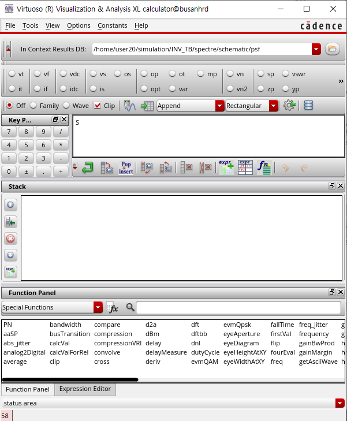Click the function search input field
347x421 pixels.
pos(238,307)
